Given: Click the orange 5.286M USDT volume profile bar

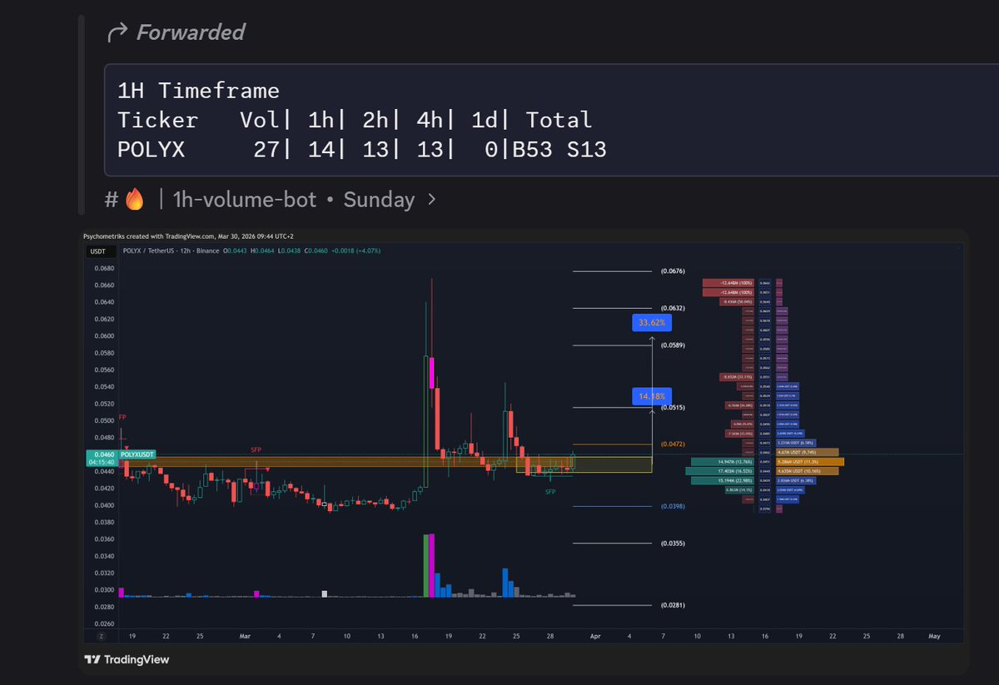Looking at the screenshot, I should [x=809, y=461].
